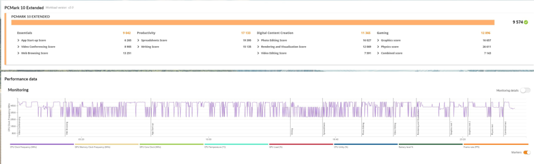Select the Physics test marker on chart
The height and width of the screenshot is (164, 534).
coord(492,129)
